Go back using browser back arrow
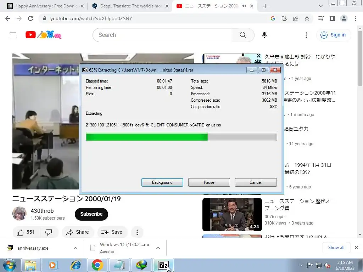 coord(8,18)
